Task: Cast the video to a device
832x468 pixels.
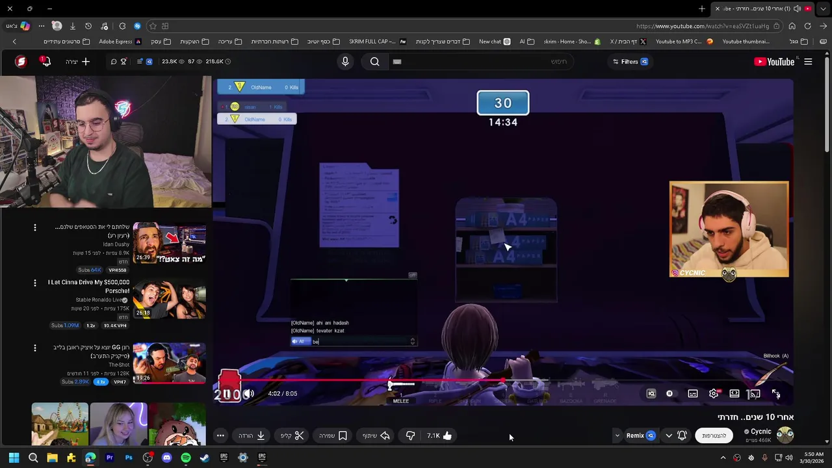Action: point(755,393)
